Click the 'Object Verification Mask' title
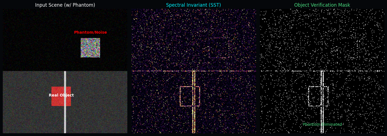Image resolution: width=387 pixels, height=136 pixels. [x=322, y=5]
